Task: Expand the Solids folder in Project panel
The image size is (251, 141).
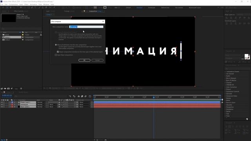Action: pyautogui.click(x=1, y=35)
